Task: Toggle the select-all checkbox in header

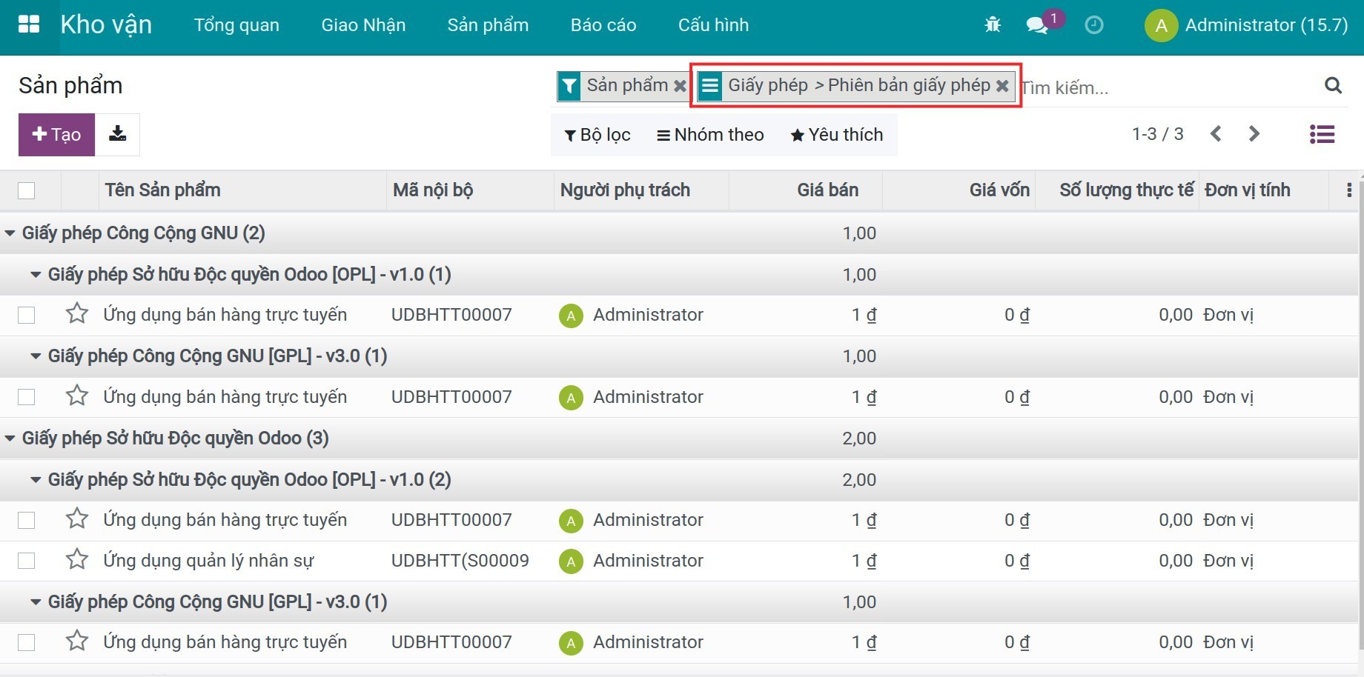Action: pyautogui.click(x=27, y=190)
